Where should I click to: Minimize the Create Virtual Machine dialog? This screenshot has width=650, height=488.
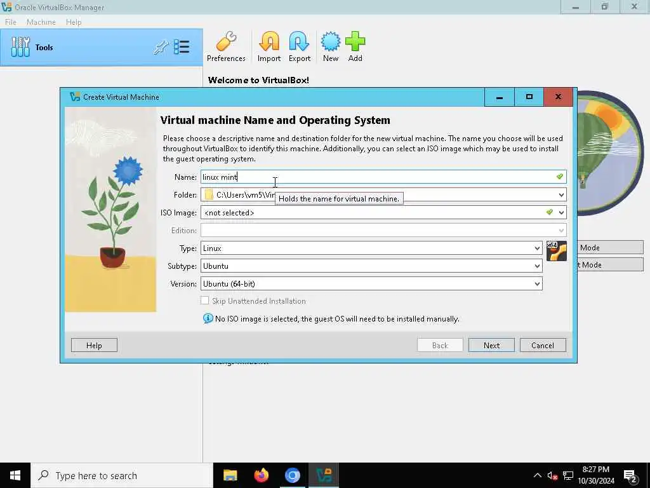pos(500,97)
